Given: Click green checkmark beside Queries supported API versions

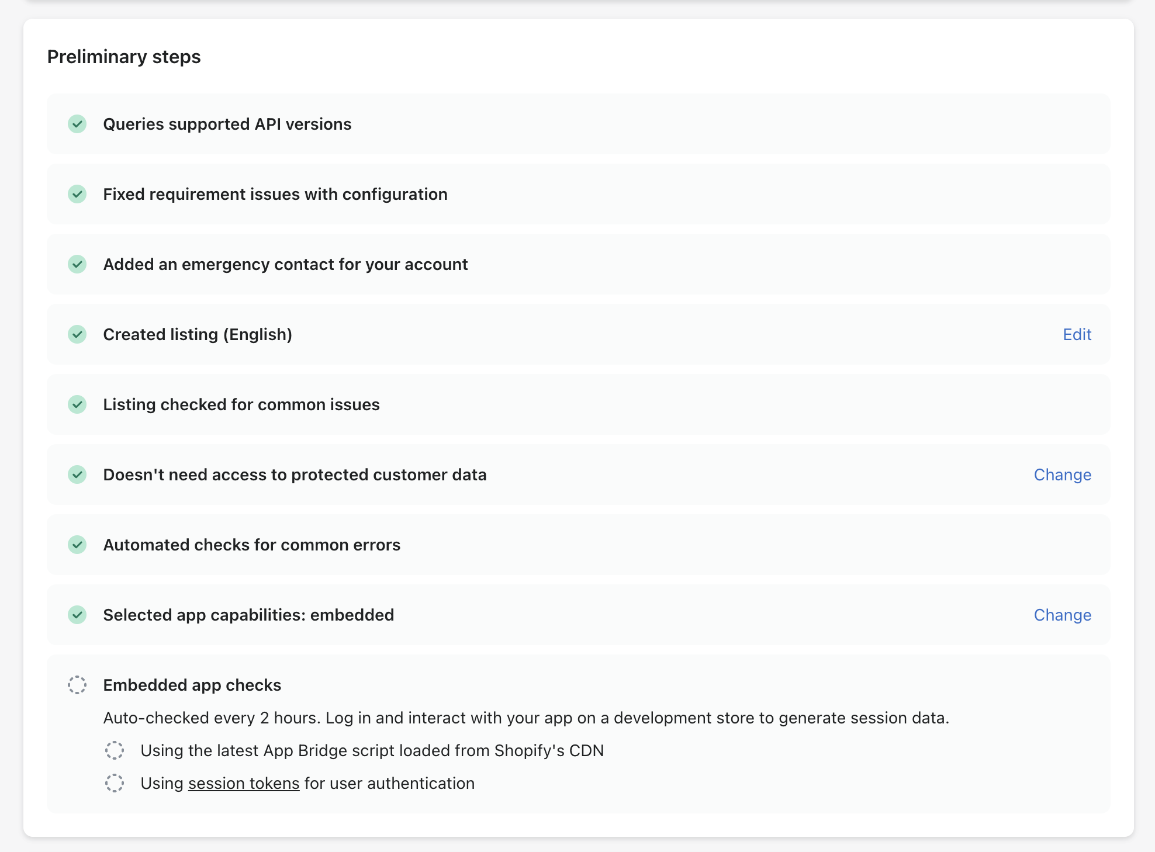Looking at the screenshot, I should (x=77, y=124).
